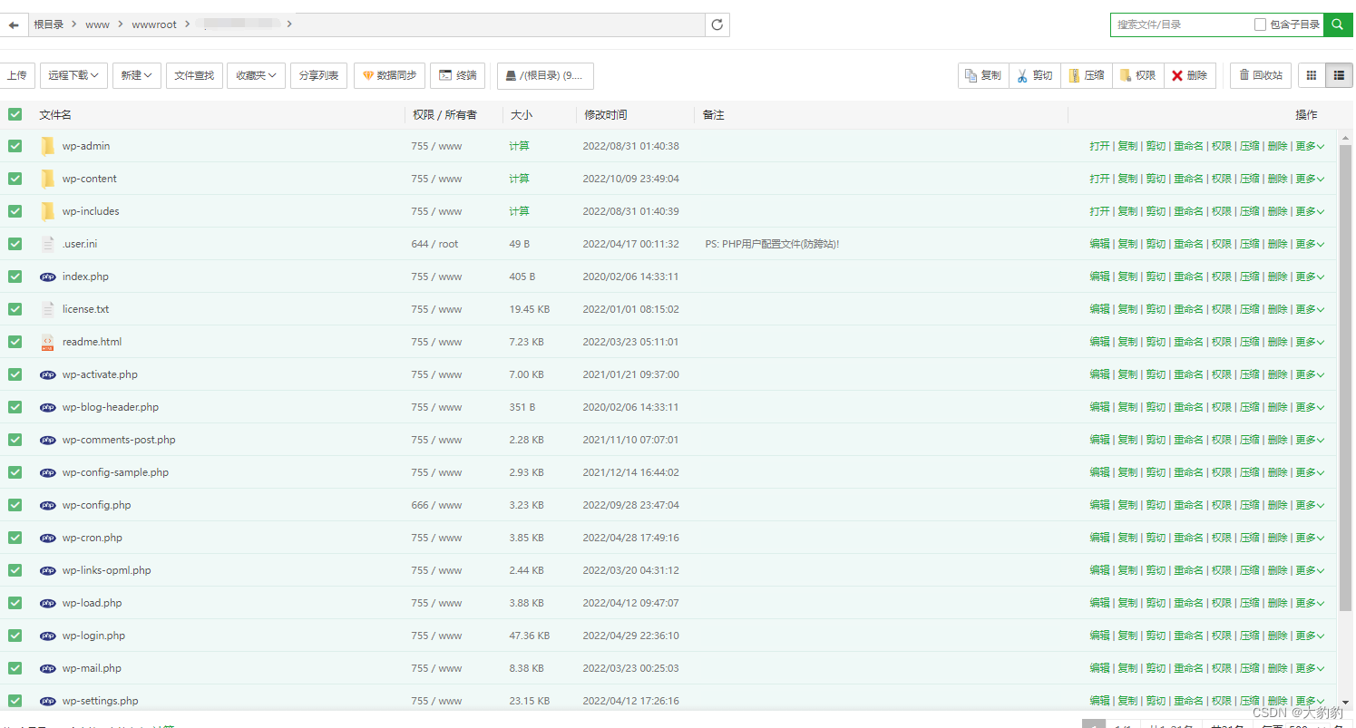Go back using the left arrow icon
Viewport: 1356px width, 728px height.
click(x=14, y=25)
